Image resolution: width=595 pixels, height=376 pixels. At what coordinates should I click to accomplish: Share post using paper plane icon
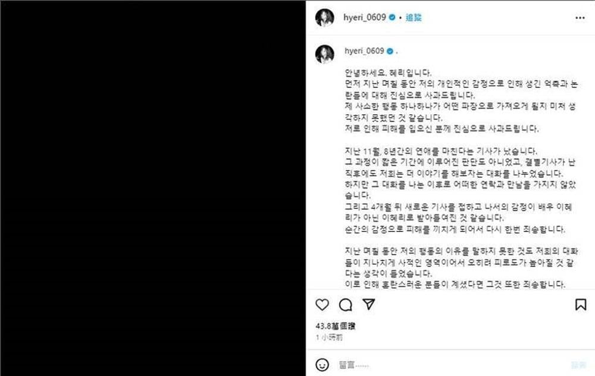[x=369, y=304]
